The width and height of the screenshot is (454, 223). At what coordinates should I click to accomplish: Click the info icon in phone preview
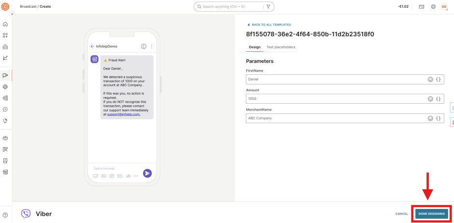[143, 46]
